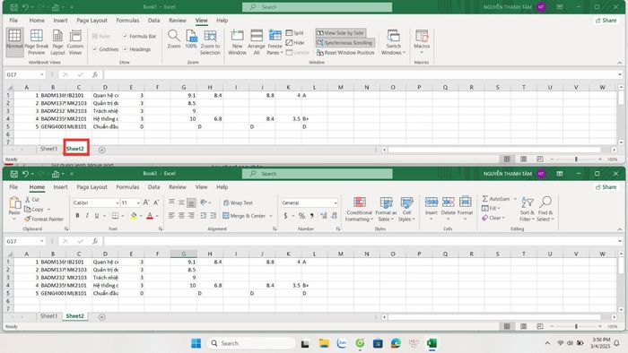Click the fill color swatch in bottom window
Screen dimensions: 628x353
(x=134, y=216)
